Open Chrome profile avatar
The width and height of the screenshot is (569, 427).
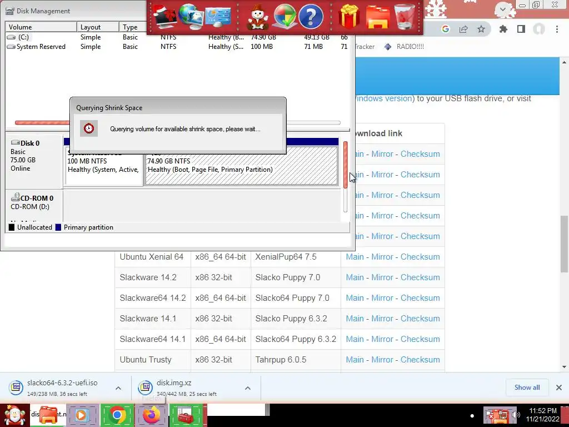point(539,29)
